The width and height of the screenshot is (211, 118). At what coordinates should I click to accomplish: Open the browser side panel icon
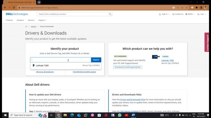click(201, 8)
